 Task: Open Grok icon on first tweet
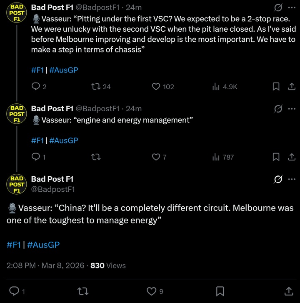click(277, 8)
